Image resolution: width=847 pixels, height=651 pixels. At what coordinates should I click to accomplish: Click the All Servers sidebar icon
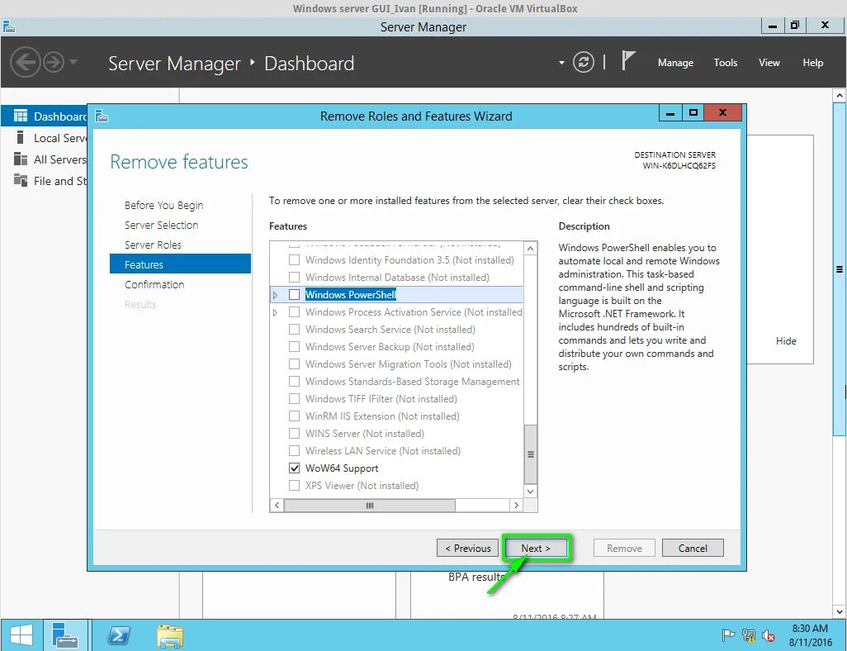21,159
